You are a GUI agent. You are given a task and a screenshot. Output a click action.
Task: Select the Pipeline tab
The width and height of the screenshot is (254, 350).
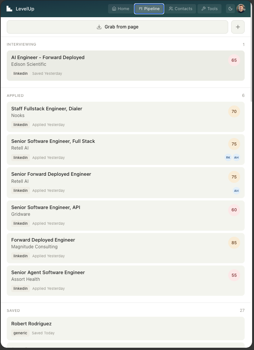[149, 9]
